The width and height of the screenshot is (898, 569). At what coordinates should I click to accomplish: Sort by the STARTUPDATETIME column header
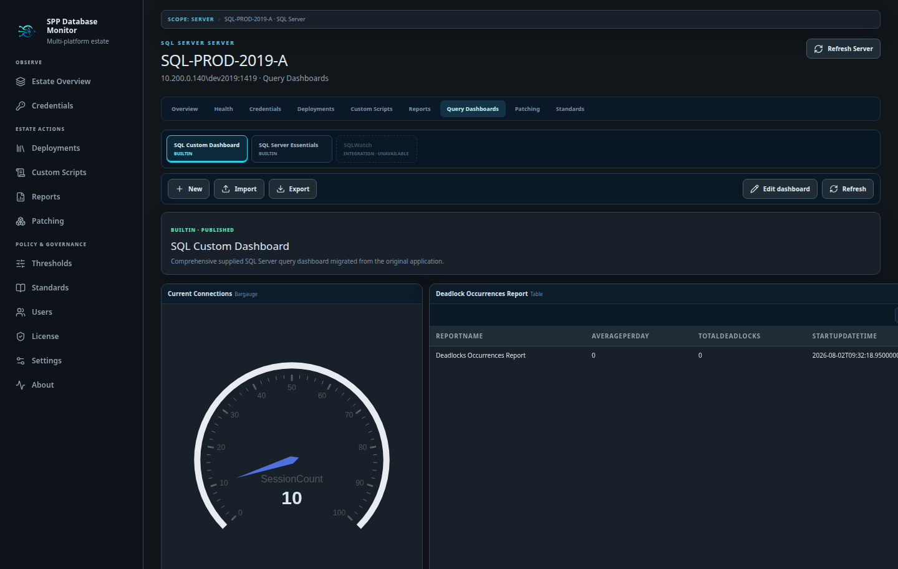pyautogui.click(x=844, y=336)
